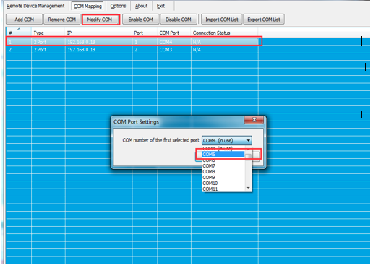373x268 pixels.
Task: Open the Options menu
Action: (118, 6)
